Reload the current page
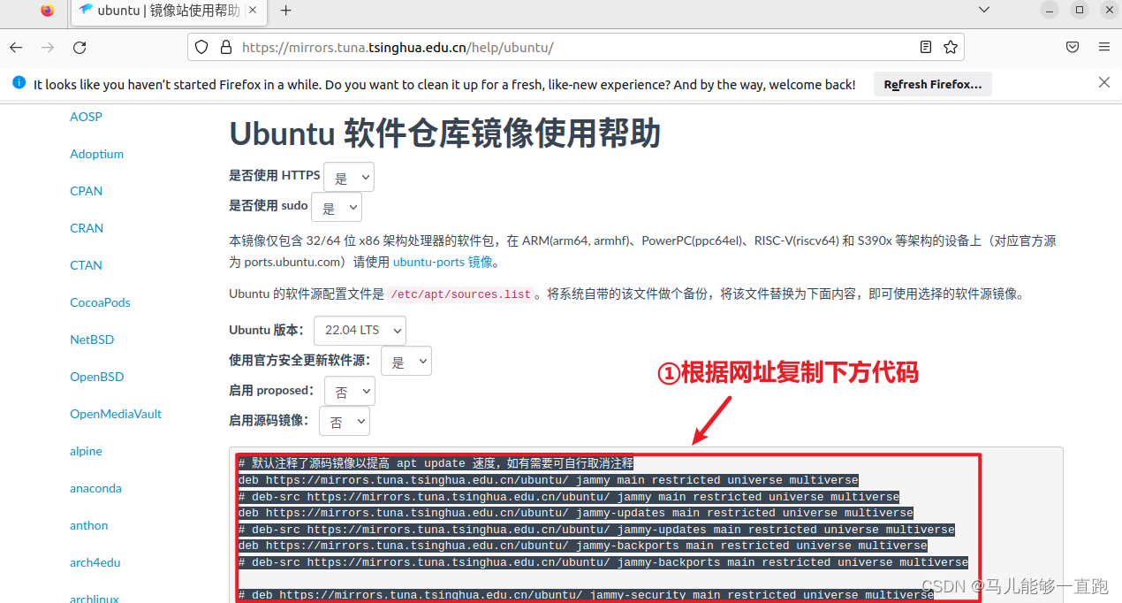1122x603 pixels. coord(80,47)
